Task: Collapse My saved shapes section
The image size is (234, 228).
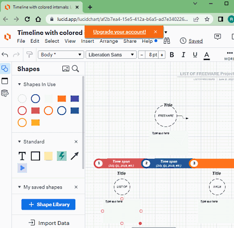Action: (19, 187)
